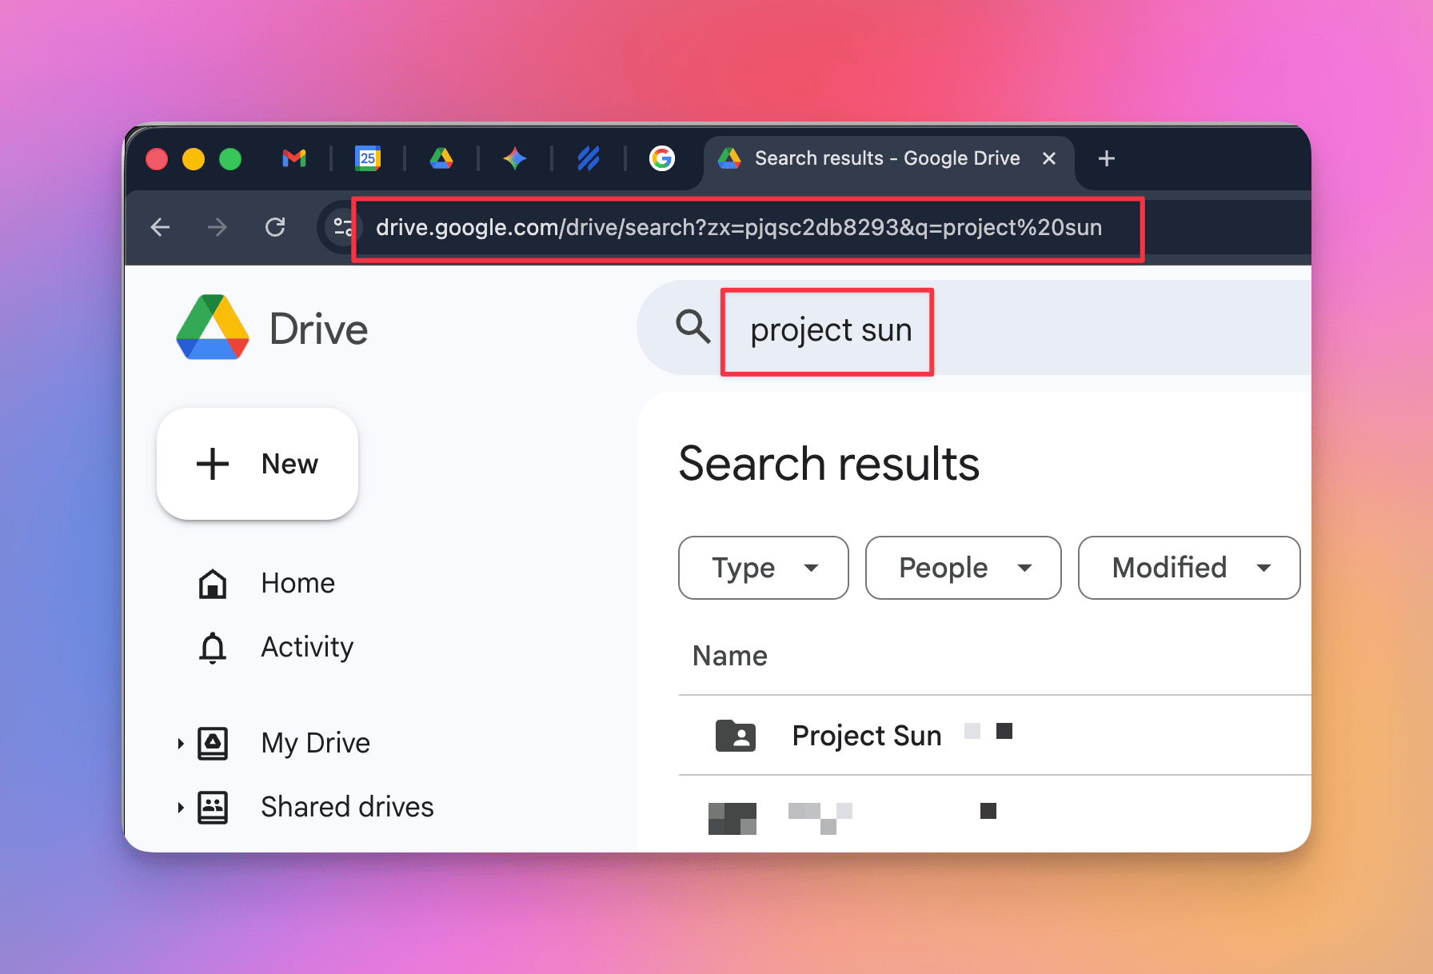Open the Gmail pinned tab

point(294,158)
